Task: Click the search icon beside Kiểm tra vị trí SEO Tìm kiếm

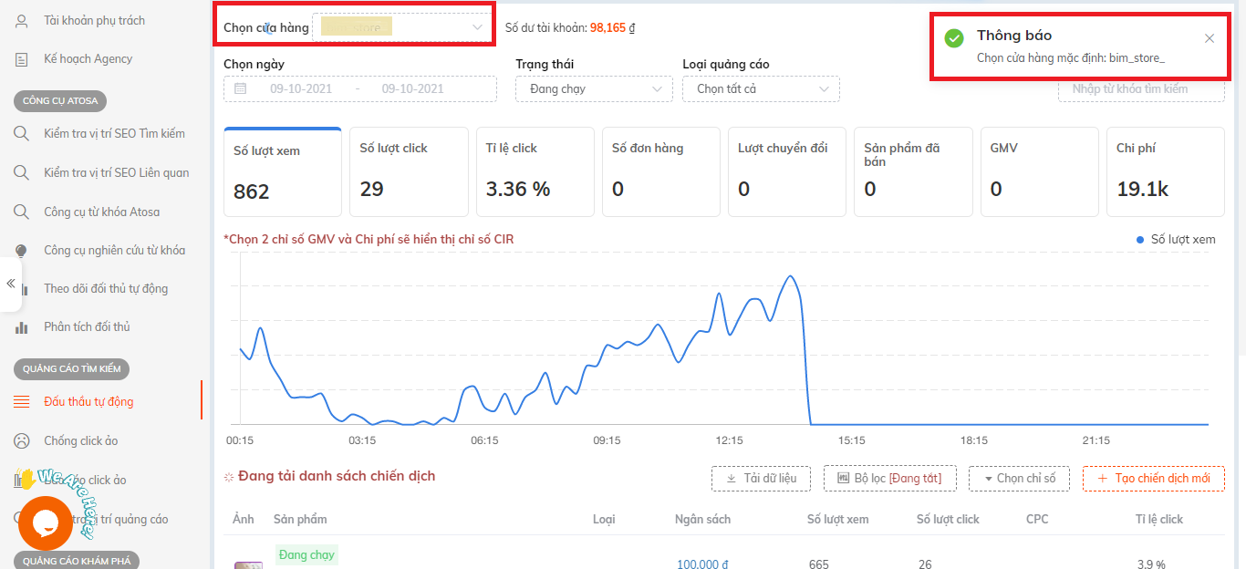Action: pos(22,134)
